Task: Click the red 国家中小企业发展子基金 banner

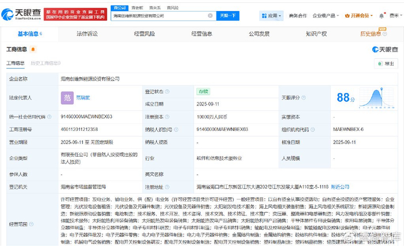Action: [x=75, y=14]
